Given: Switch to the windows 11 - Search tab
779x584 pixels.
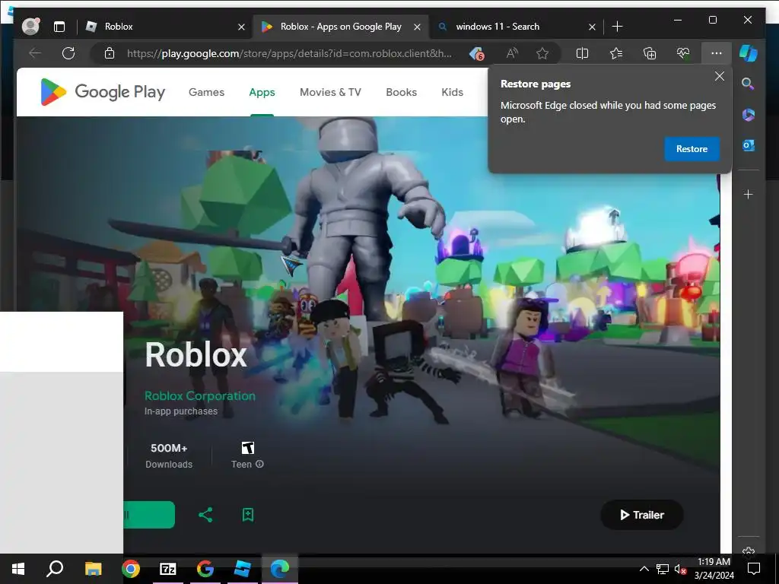Looking at the screenshot, I should click(x=516, y=27).
